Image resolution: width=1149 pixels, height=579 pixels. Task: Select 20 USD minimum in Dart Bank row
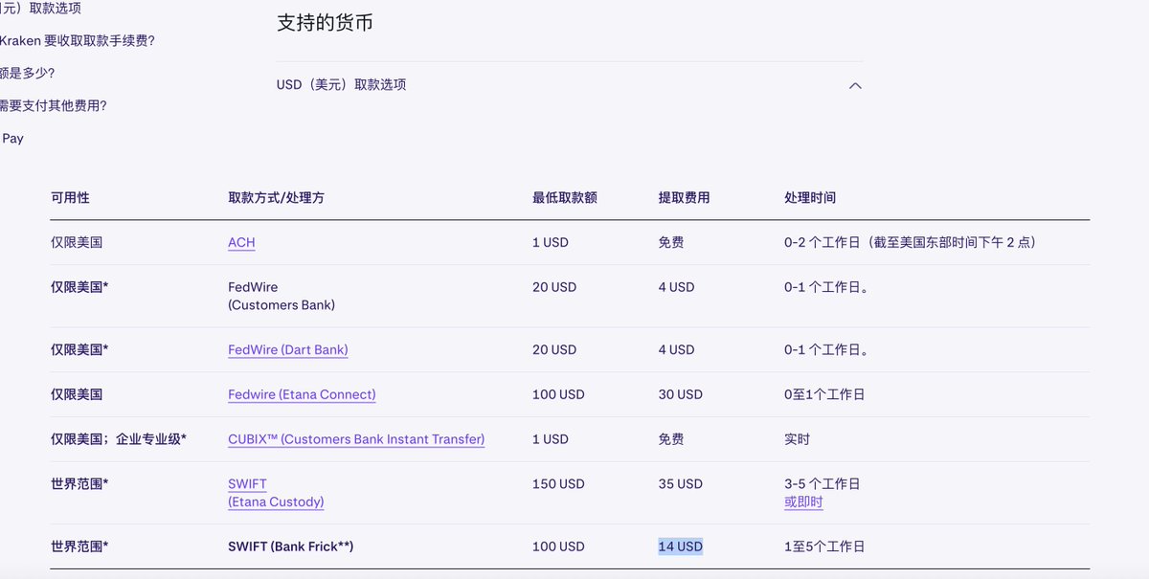pyautogui.click(x=554, y=349)
